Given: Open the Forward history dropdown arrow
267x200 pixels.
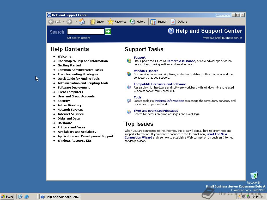Looking at the screenshot, I should [76, 22].
